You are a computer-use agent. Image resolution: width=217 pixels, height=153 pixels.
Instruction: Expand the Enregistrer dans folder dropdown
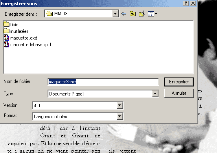(x=115, y=14)
